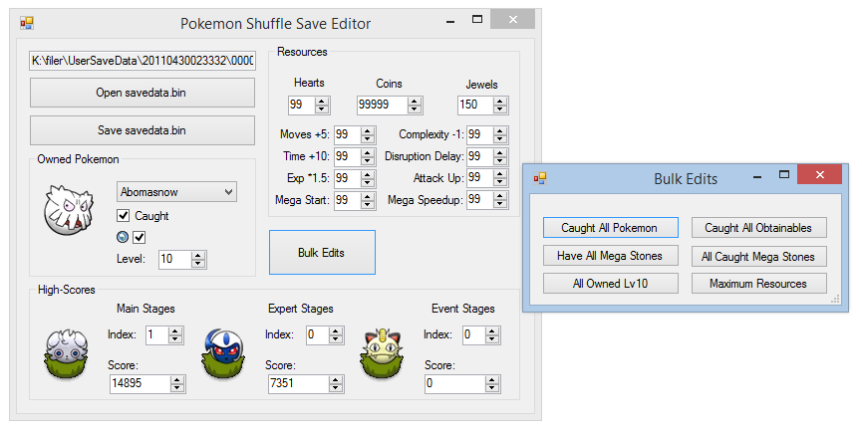Image resolution: width=862 pixels, height=433 pixels.
Task: Click the Pokemon Shuffle Save Editor app icon
Action: click(27, 23)
